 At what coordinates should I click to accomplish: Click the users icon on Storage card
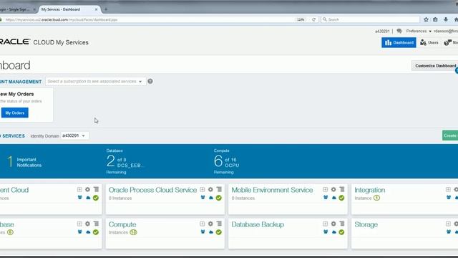coord(449,232)
